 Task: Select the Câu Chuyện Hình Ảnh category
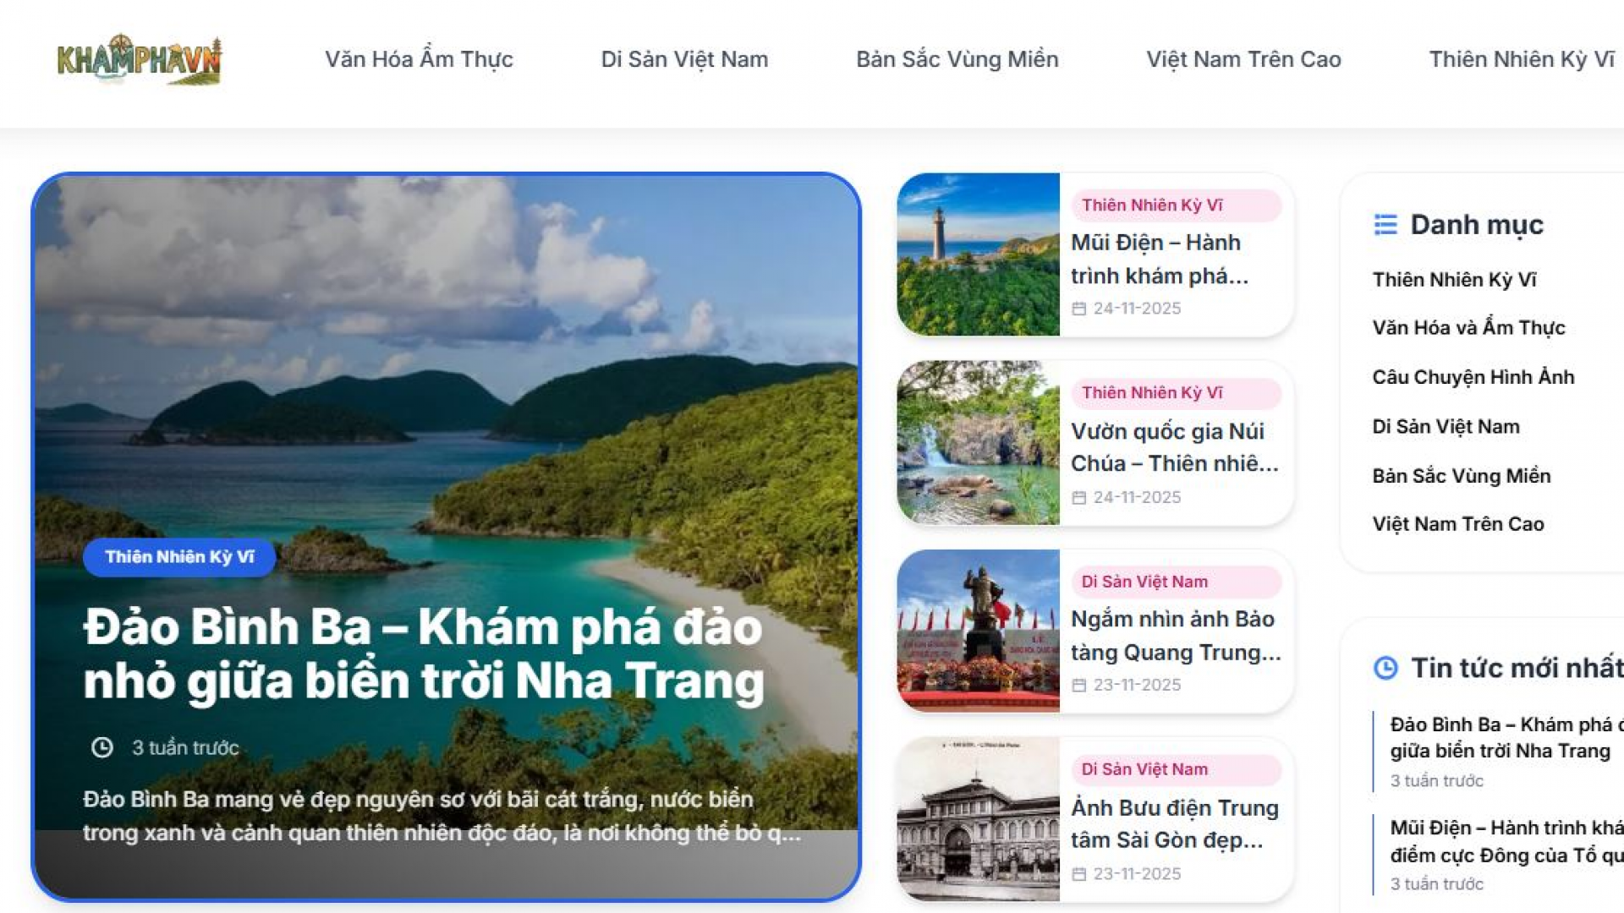(x=1473, y=377)
